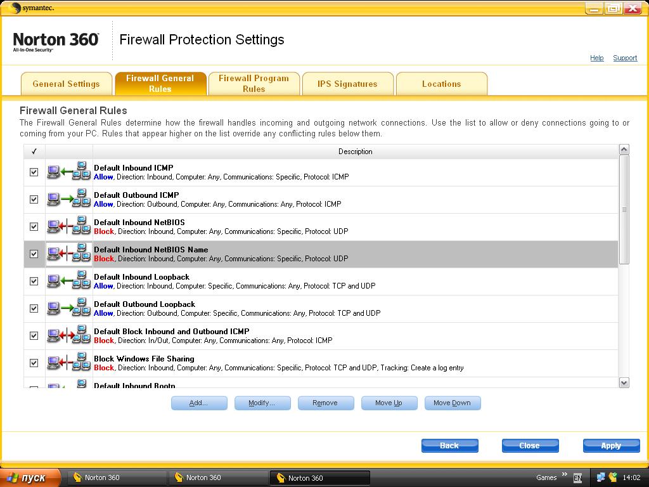Screen dimensions: 649x487
Task: Click the rules list scrollbar thumb
Action: click(x=624, y=209)
